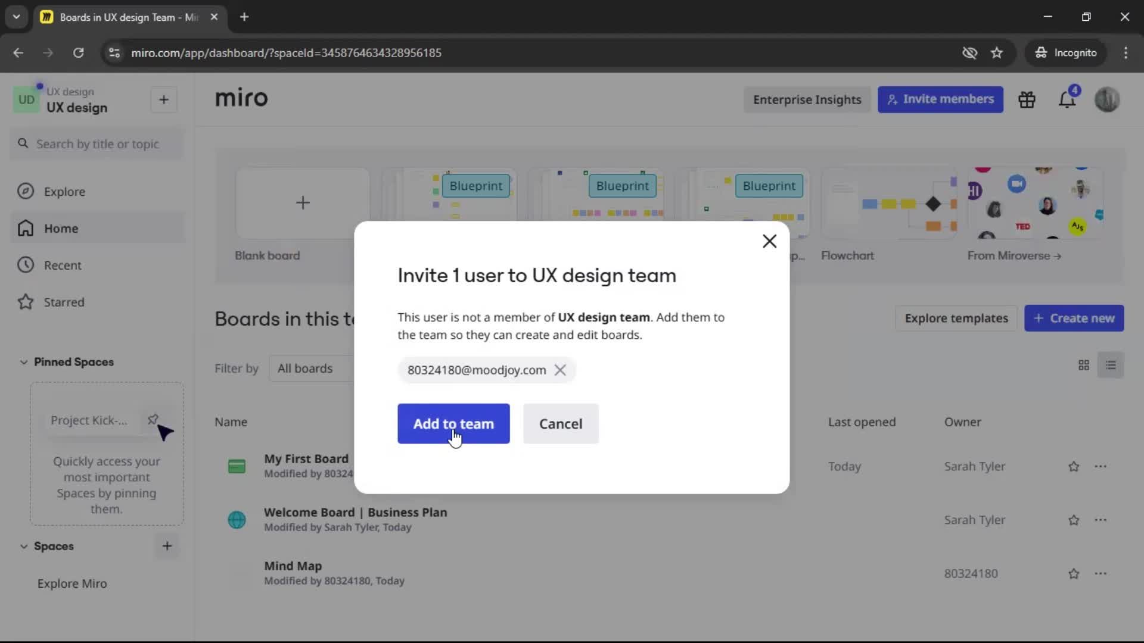The image size is (1144, 643).
Task: Open more options for My First Board
Action: pos(1101,466)
